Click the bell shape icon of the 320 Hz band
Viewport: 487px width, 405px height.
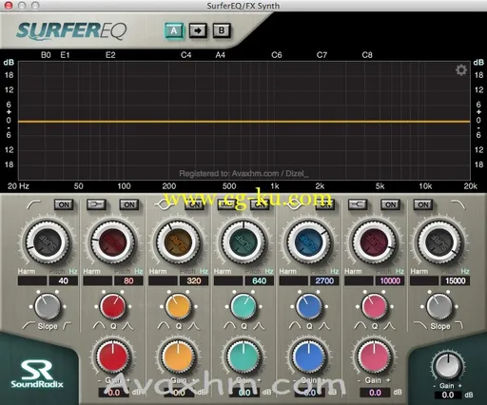[x=166, y=204]
